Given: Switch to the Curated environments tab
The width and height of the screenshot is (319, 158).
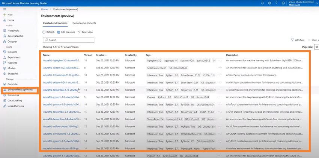Looking at the screenshot, I should (x=55, y=23).
